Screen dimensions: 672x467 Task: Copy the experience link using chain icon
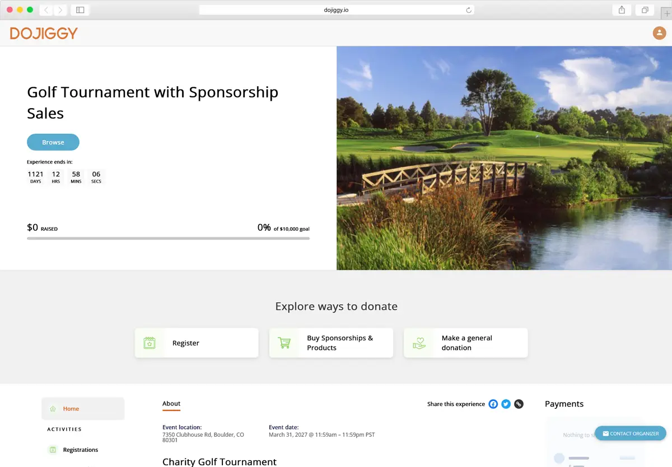(519, 404)
